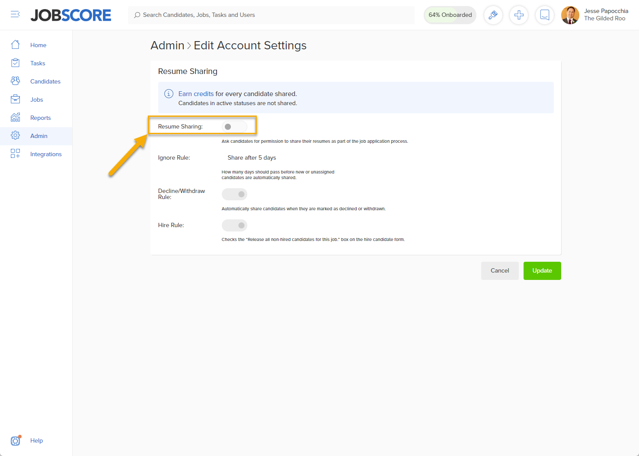Viewport: 639px width, 456px height.
Task: Collapse the sidebar with the hamburger icon
Action: coord(15,15)
